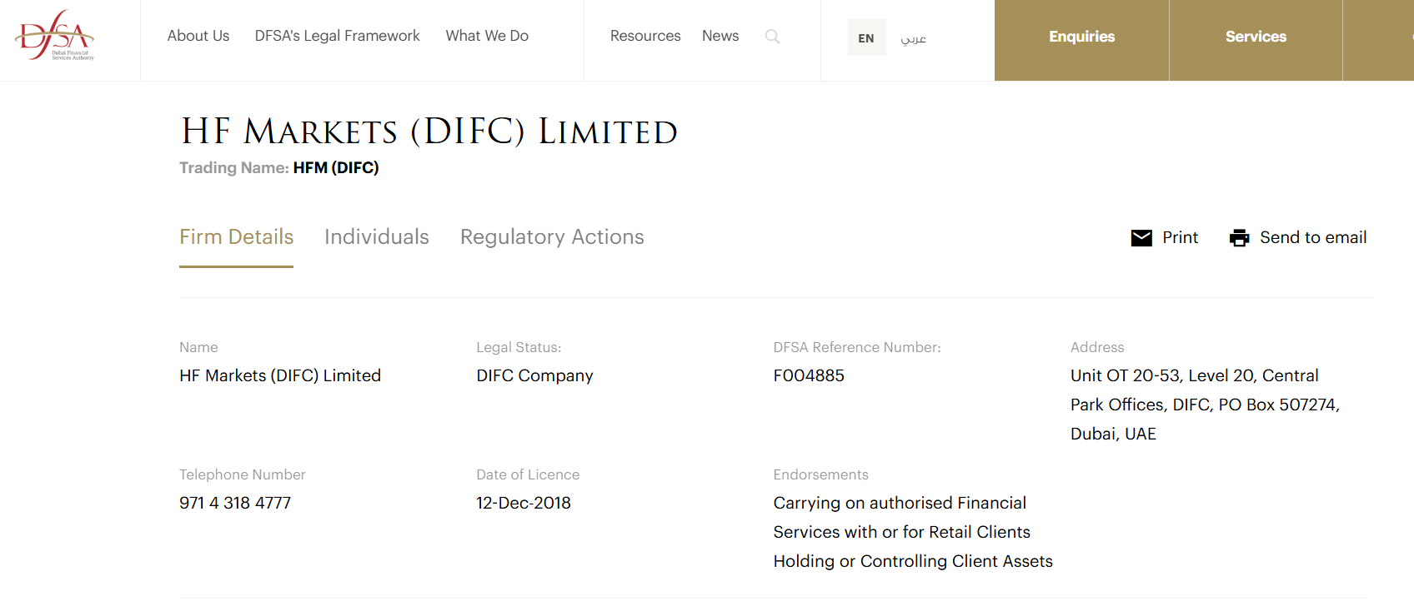Viewport: 1414px width, 606px height.
Task: Switch language to EN
Action: click(x=866, y=38)
